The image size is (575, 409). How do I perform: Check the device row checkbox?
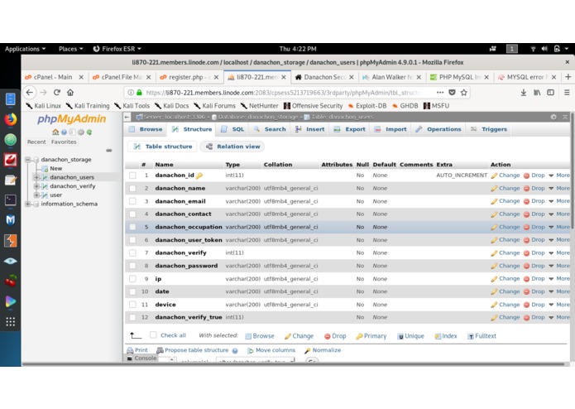pos(132,305)
